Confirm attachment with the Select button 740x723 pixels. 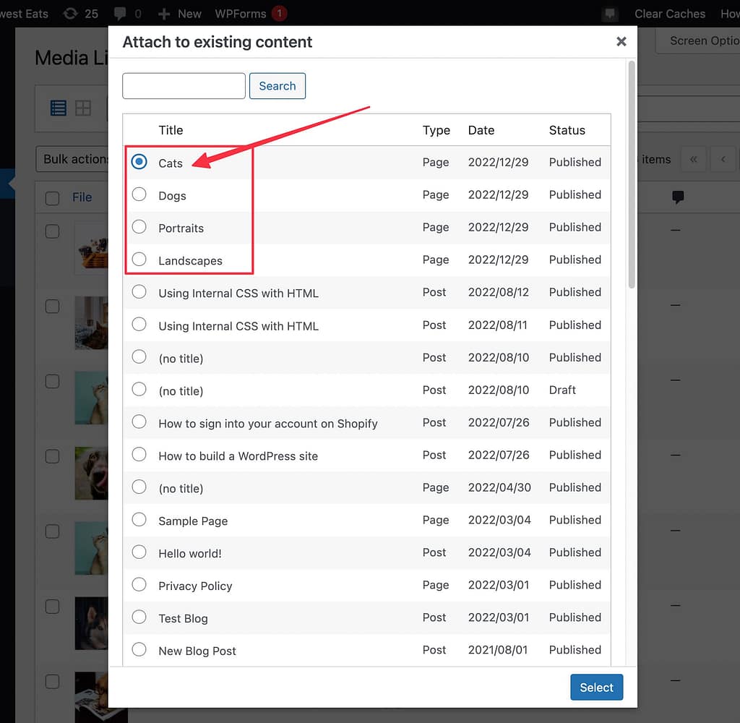click(x=596, y=687)
